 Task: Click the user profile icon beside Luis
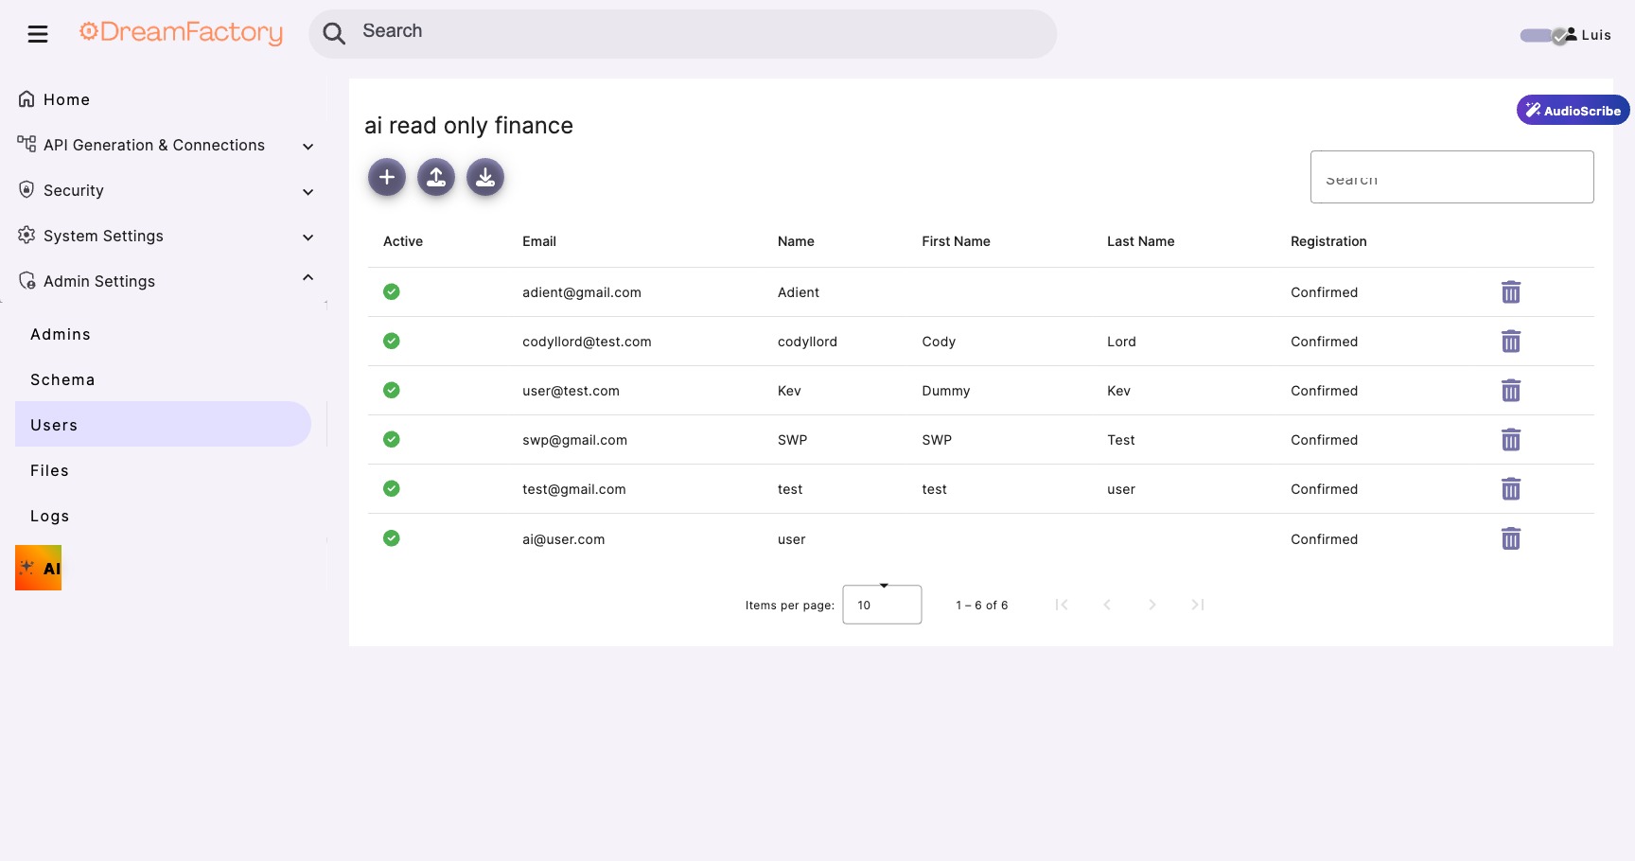[1571, 34]
